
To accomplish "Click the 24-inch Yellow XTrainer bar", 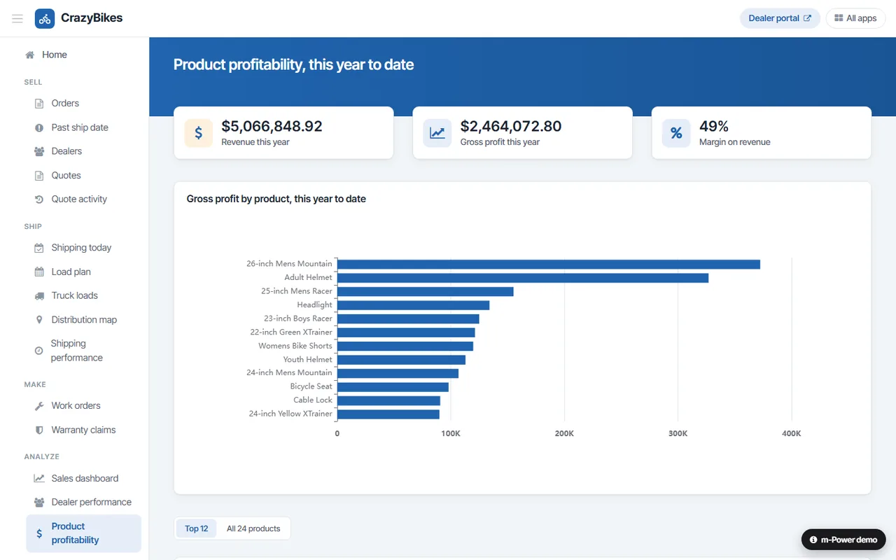I will [x=388, y=414].
